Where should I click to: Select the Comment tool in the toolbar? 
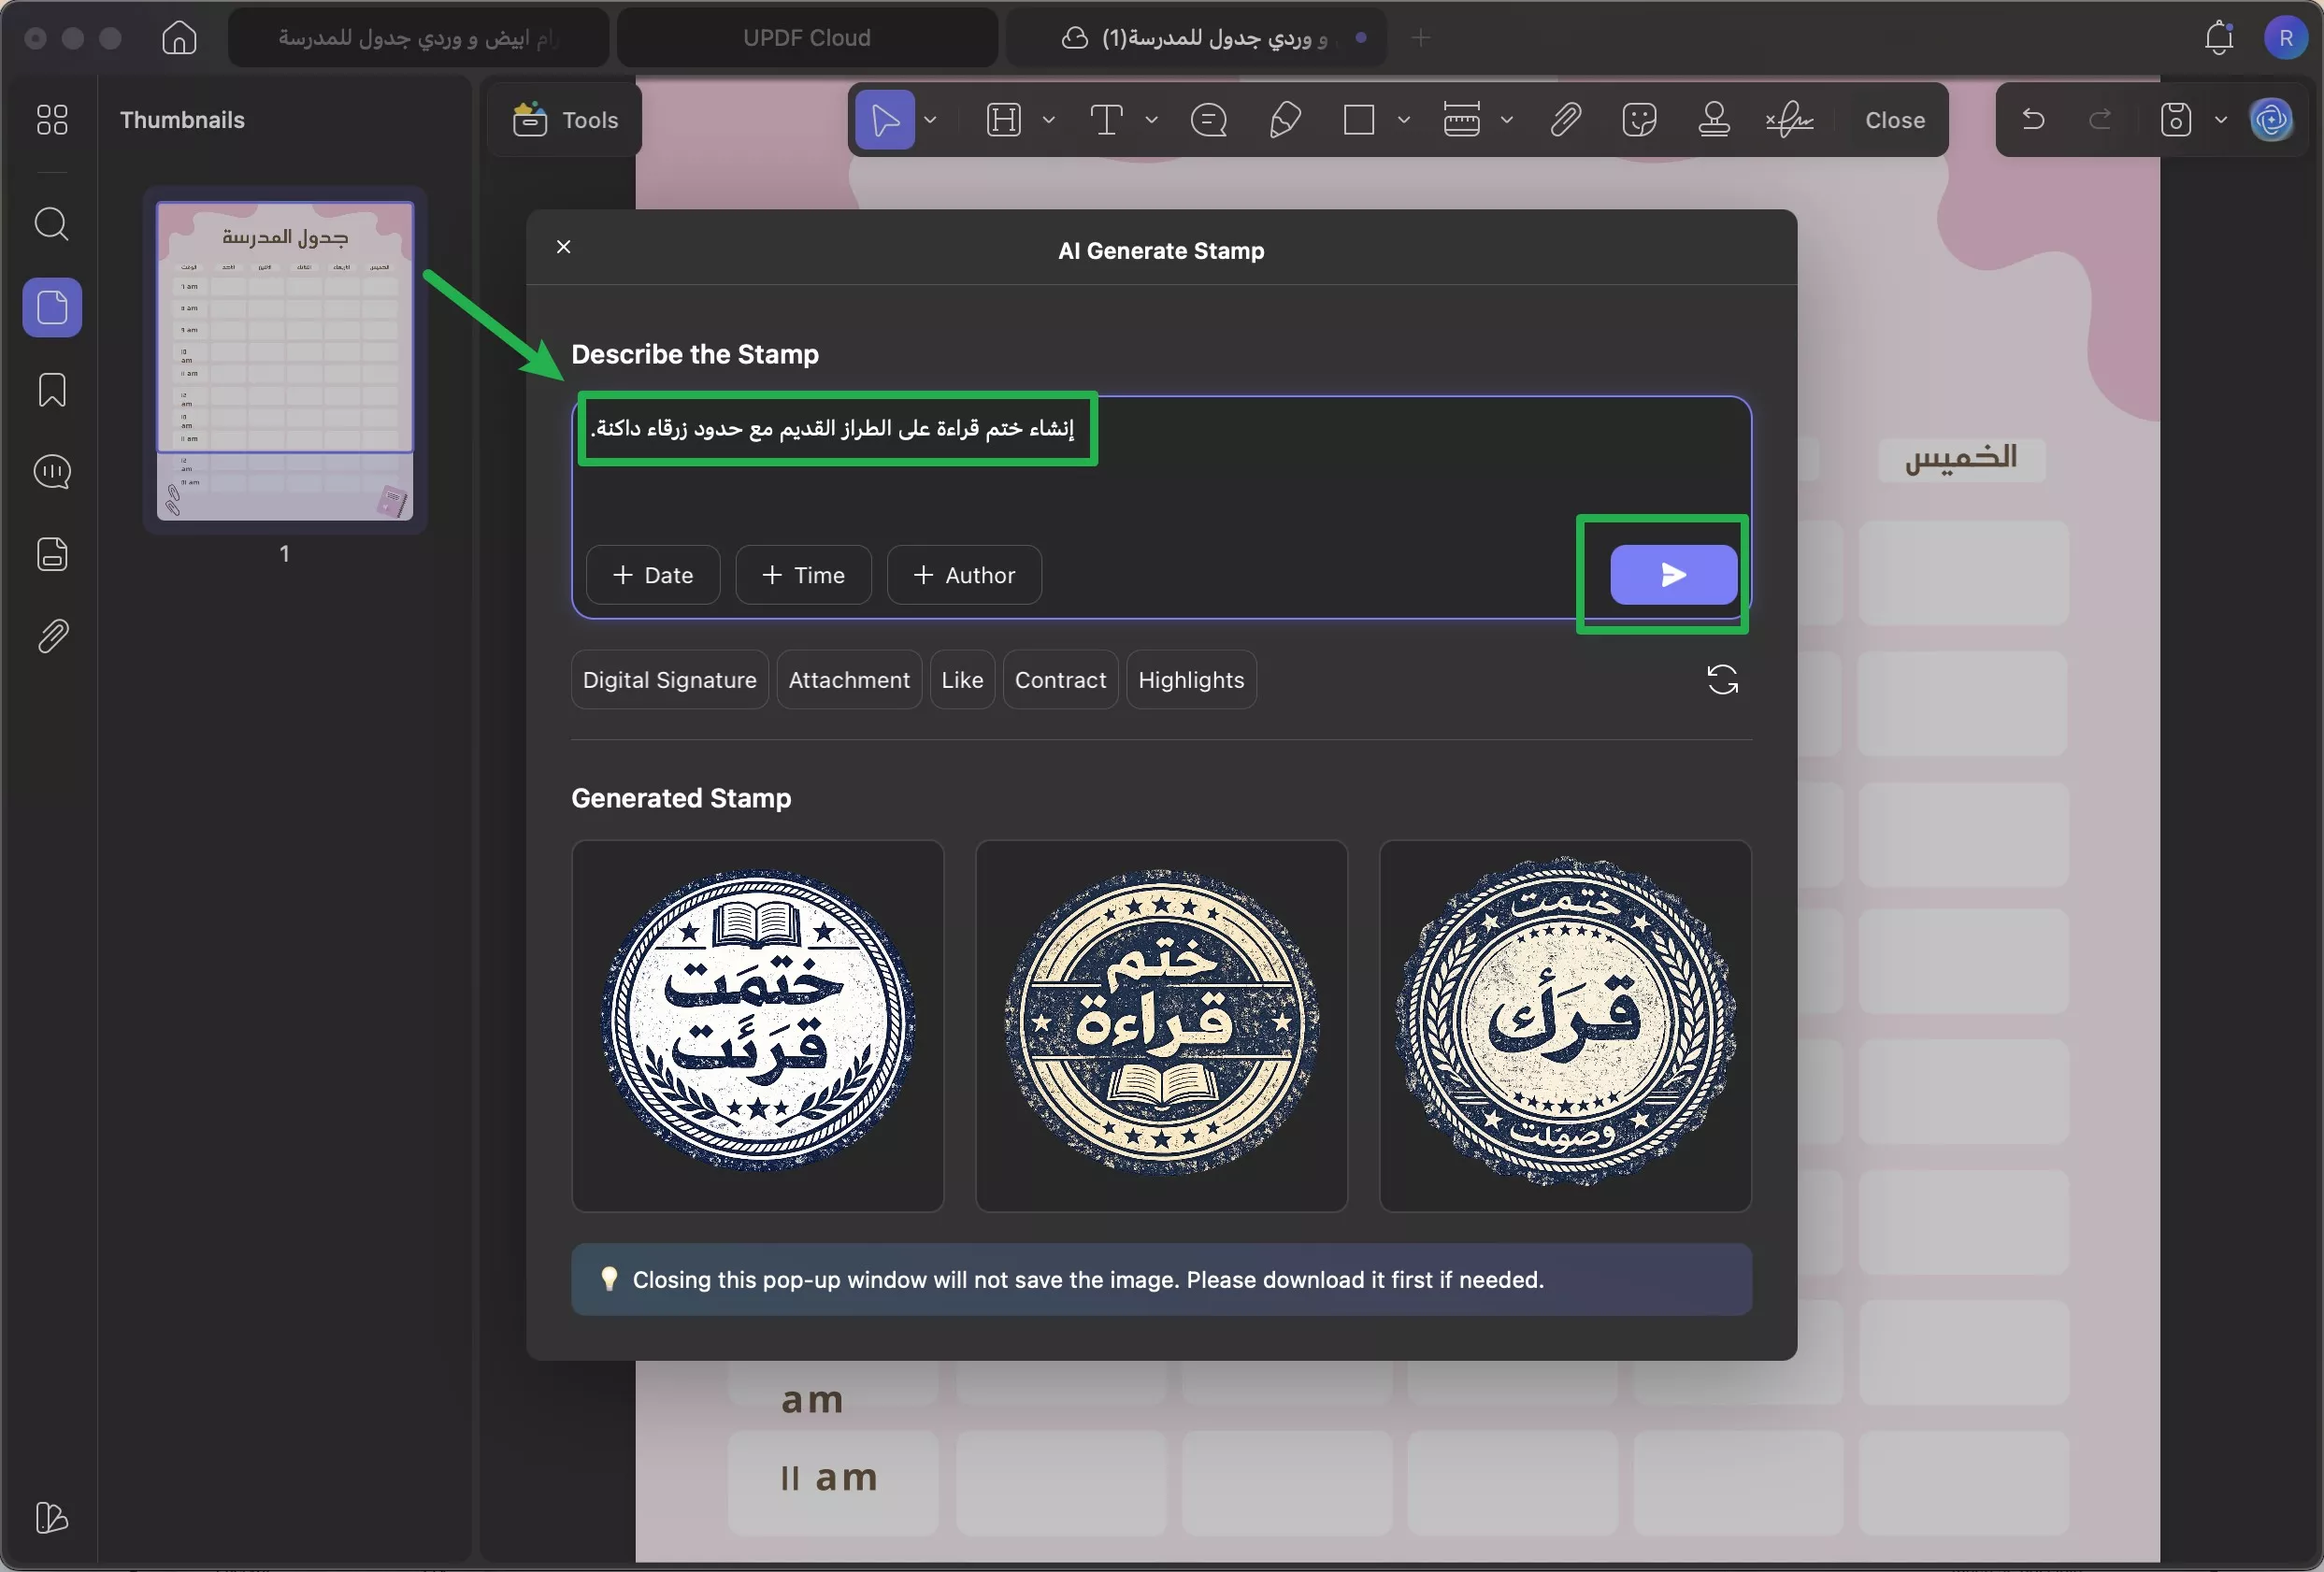(x=1210, y=119)
